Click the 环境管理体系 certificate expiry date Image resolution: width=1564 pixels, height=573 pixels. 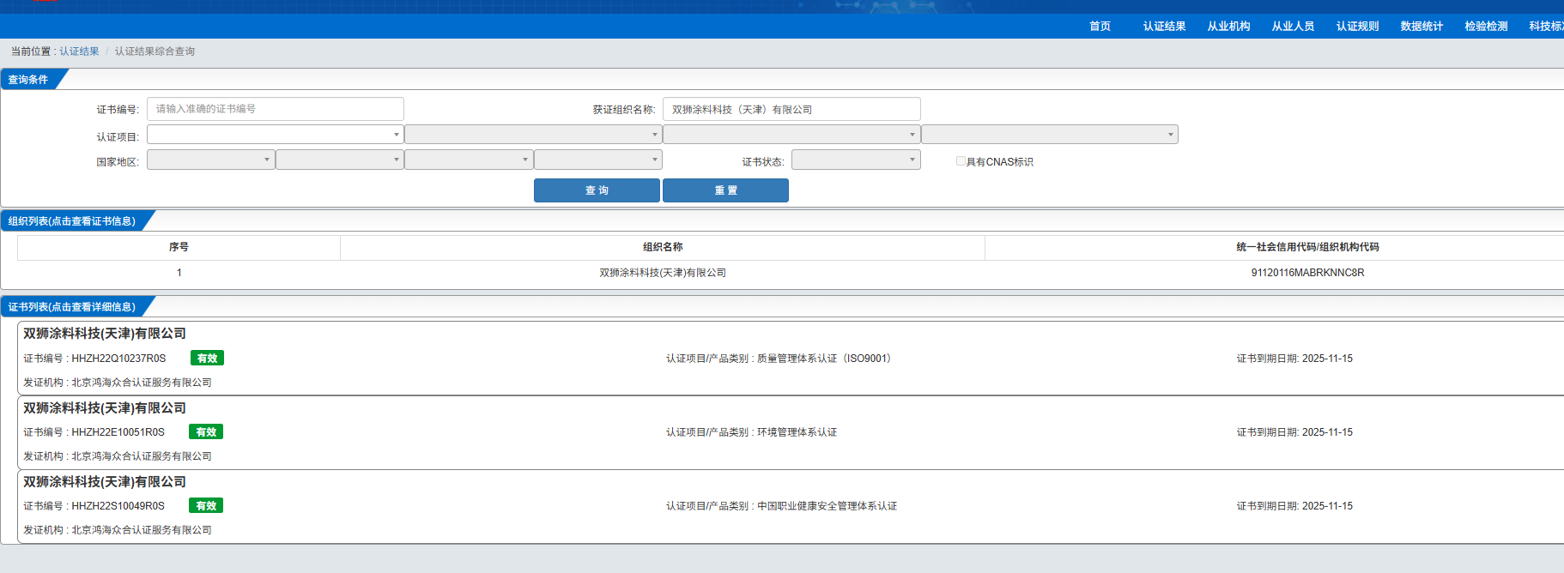[1327, 432]
